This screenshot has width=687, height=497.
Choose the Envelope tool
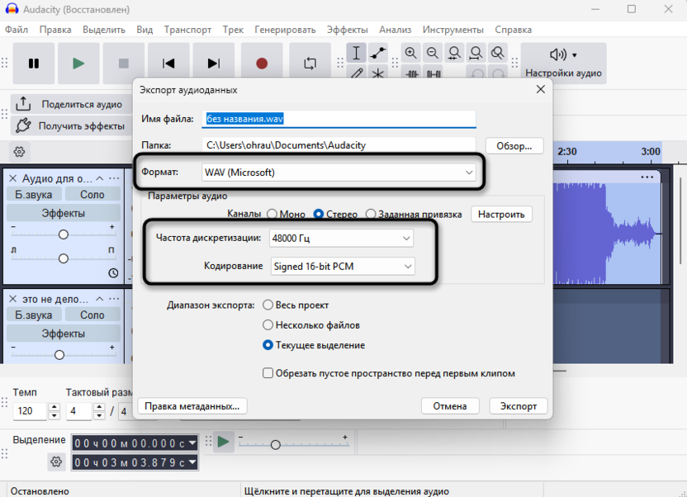378,53
